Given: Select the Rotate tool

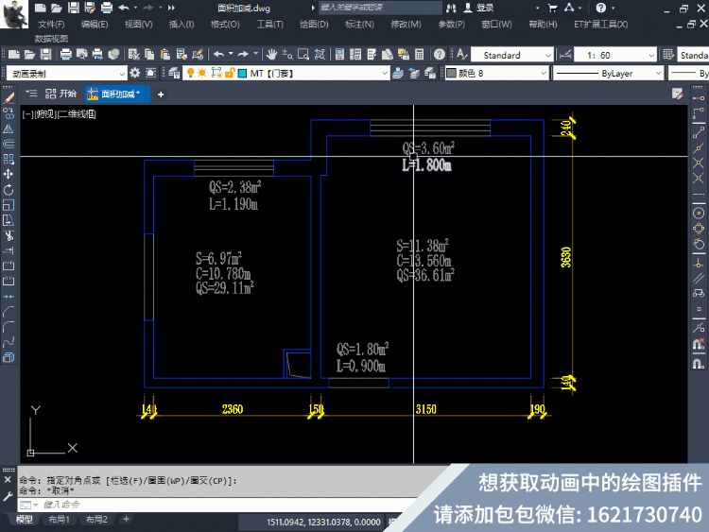Looking at the screenshot, I should tap(9, 190).
